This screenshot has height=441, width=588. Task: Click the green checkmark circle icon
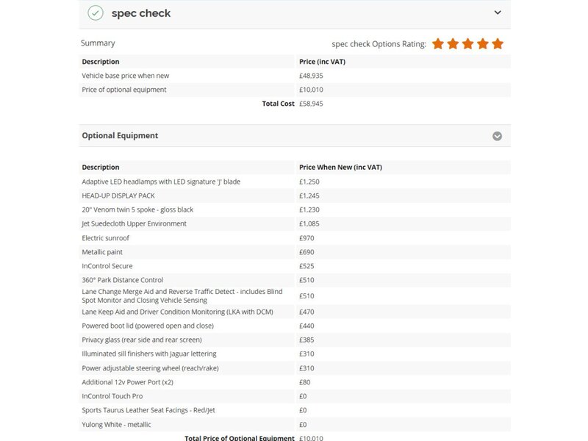pyautogui.click(x=96, y=12)
